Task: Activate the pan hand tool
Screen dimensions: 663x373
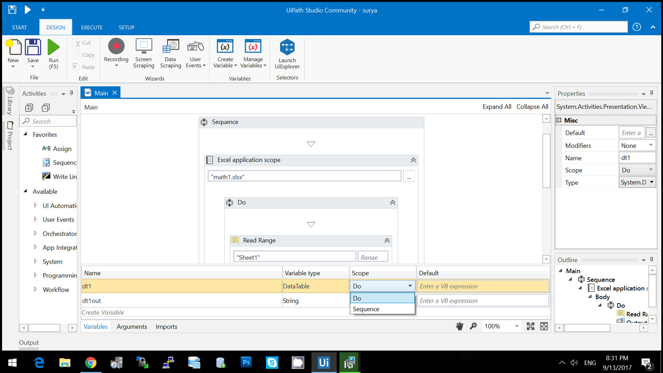Action: [459, 326]
